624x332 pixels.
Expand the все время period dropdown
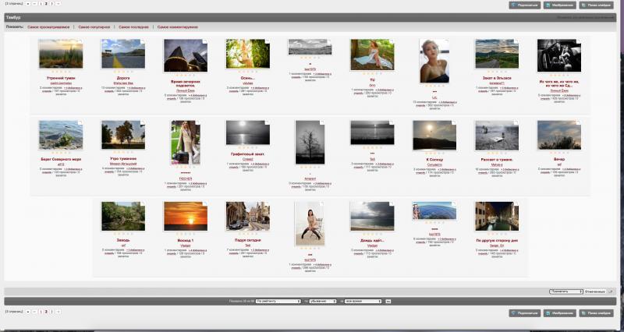coord(363,302)
